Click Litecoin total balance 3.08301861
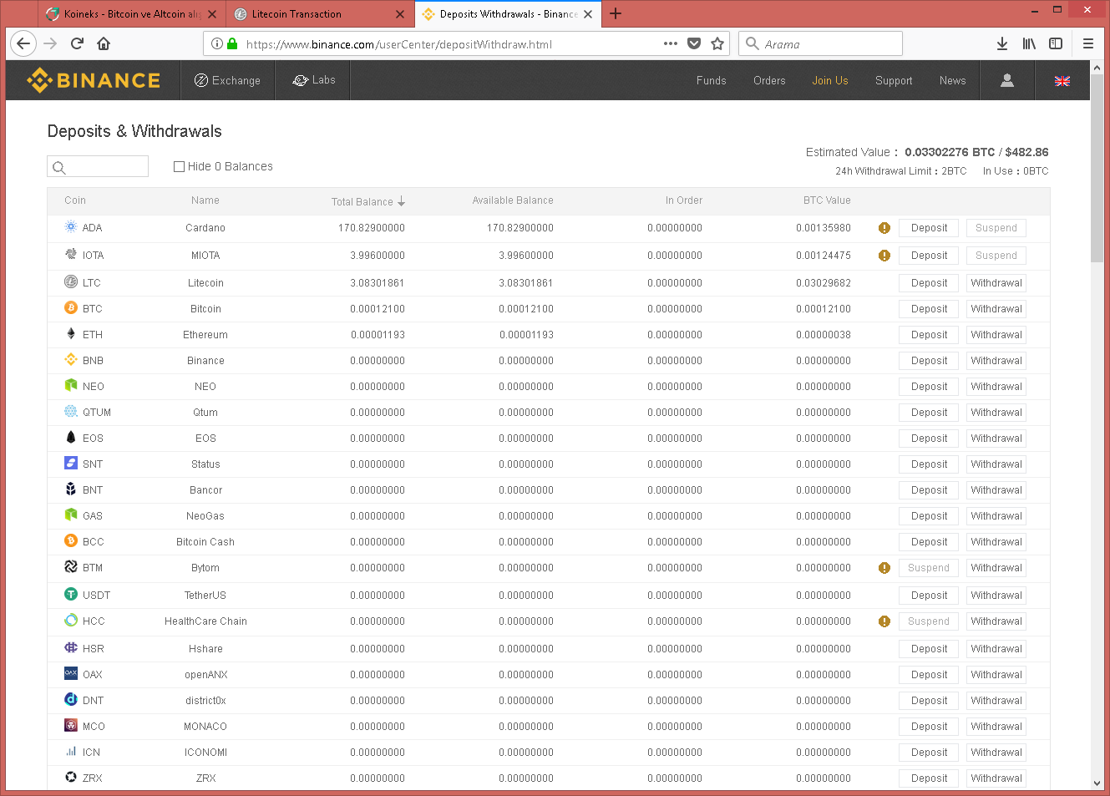The width and height of the screenshot is (1110, 796). pos(378,283)
